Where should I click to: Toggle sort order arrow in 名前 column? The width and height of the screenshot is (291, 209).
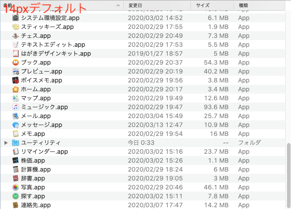point(118,6)
